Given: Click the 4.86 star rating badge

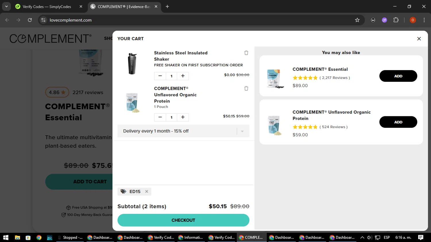Looking at the screenshot, I should click(57, 92).
